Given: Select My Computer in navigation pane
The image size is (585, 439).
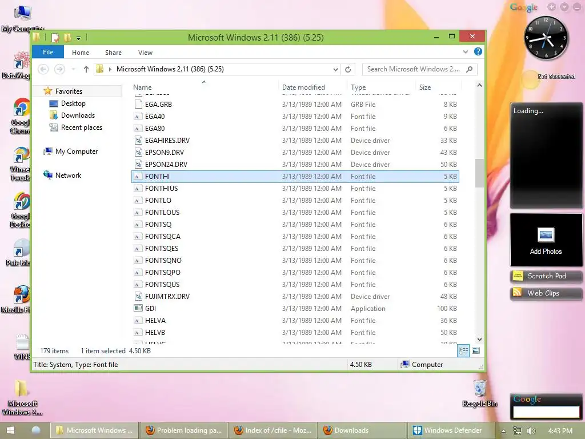Looking at the screenshot, I should pyautogui.click(x=77, y=151).
